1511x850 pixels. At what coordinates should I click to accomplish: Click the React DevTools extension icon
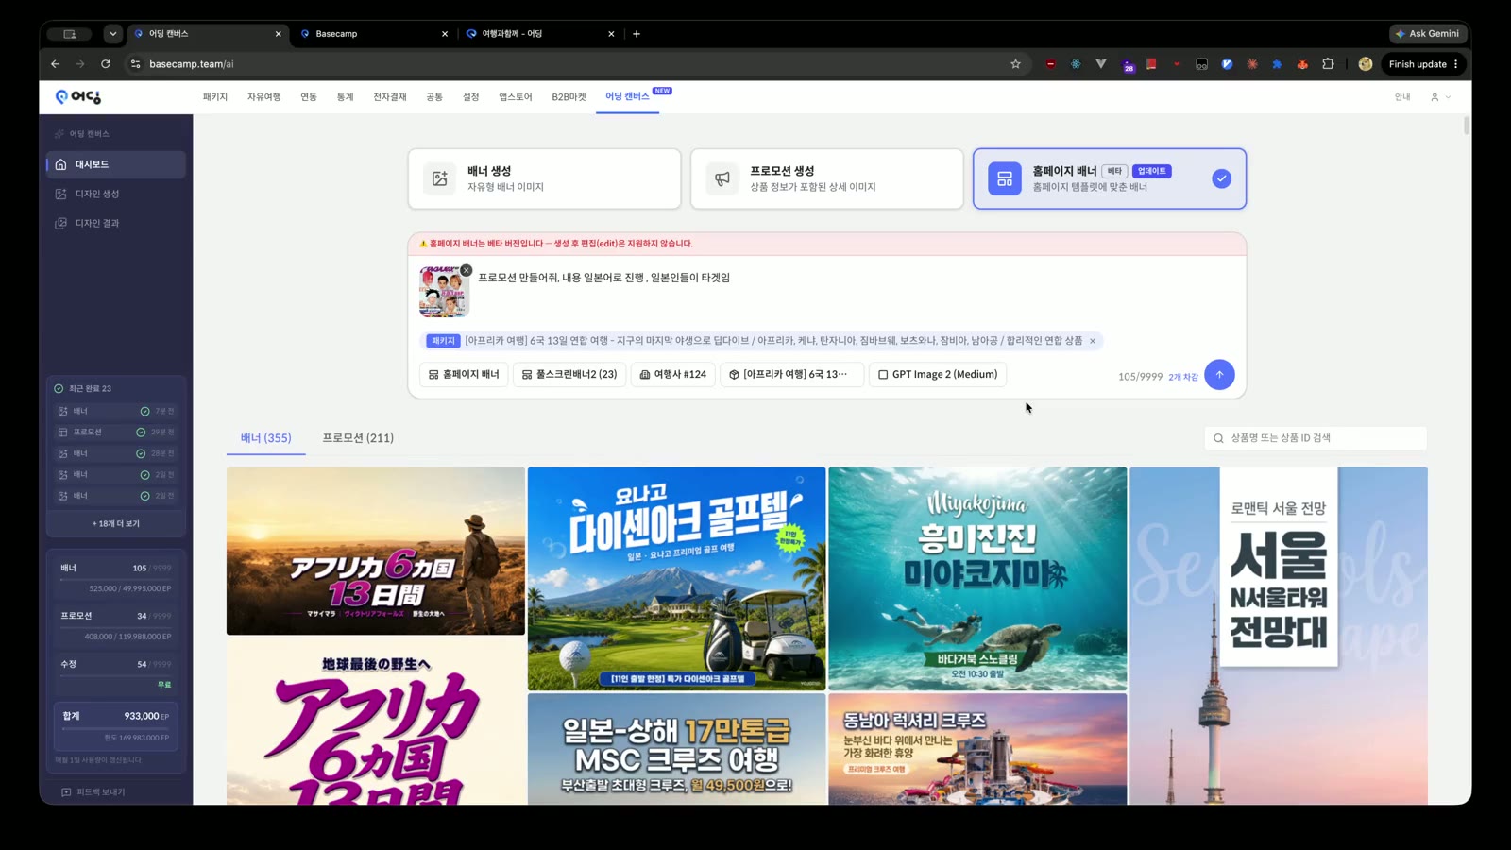pyautogui.click(x=1076, y=64)
